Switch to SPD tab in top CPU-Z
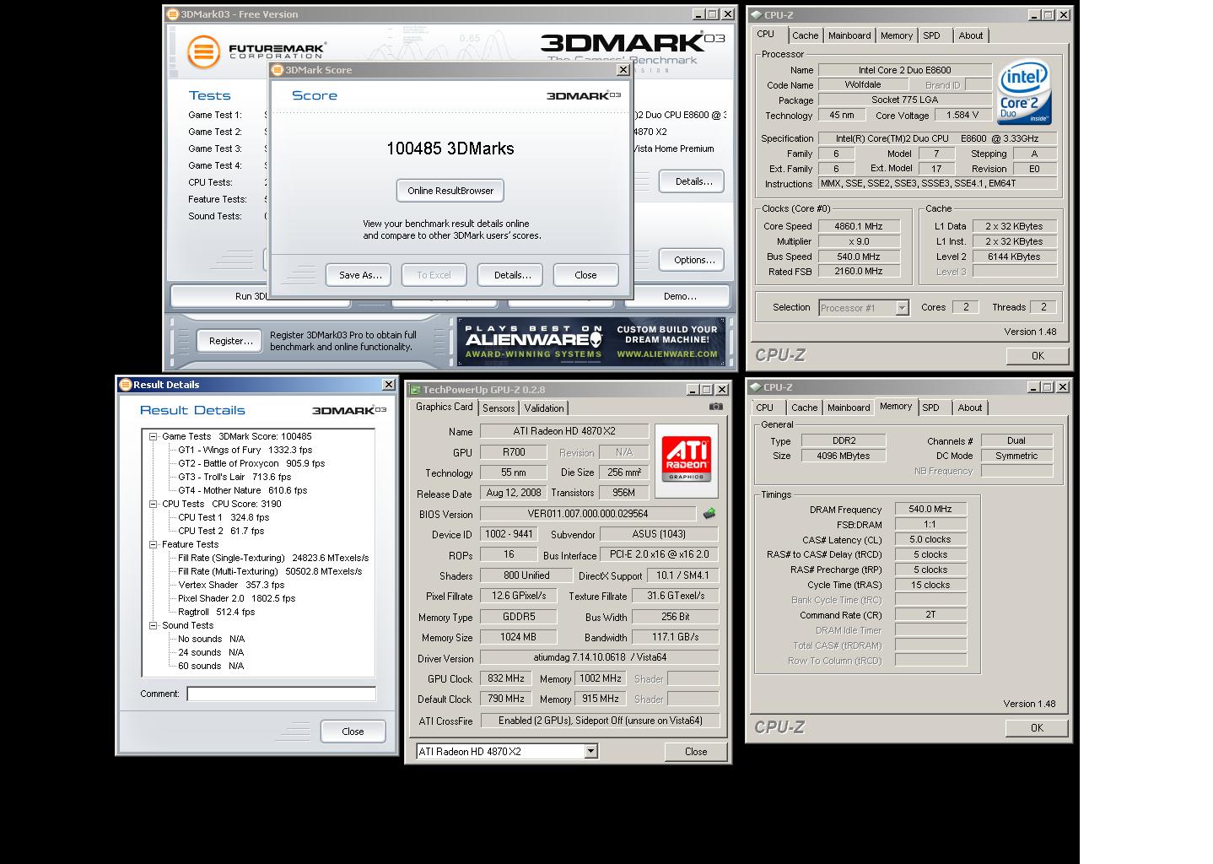The width and height of the screenshot is (1213, 864). [x=931, y=35]
